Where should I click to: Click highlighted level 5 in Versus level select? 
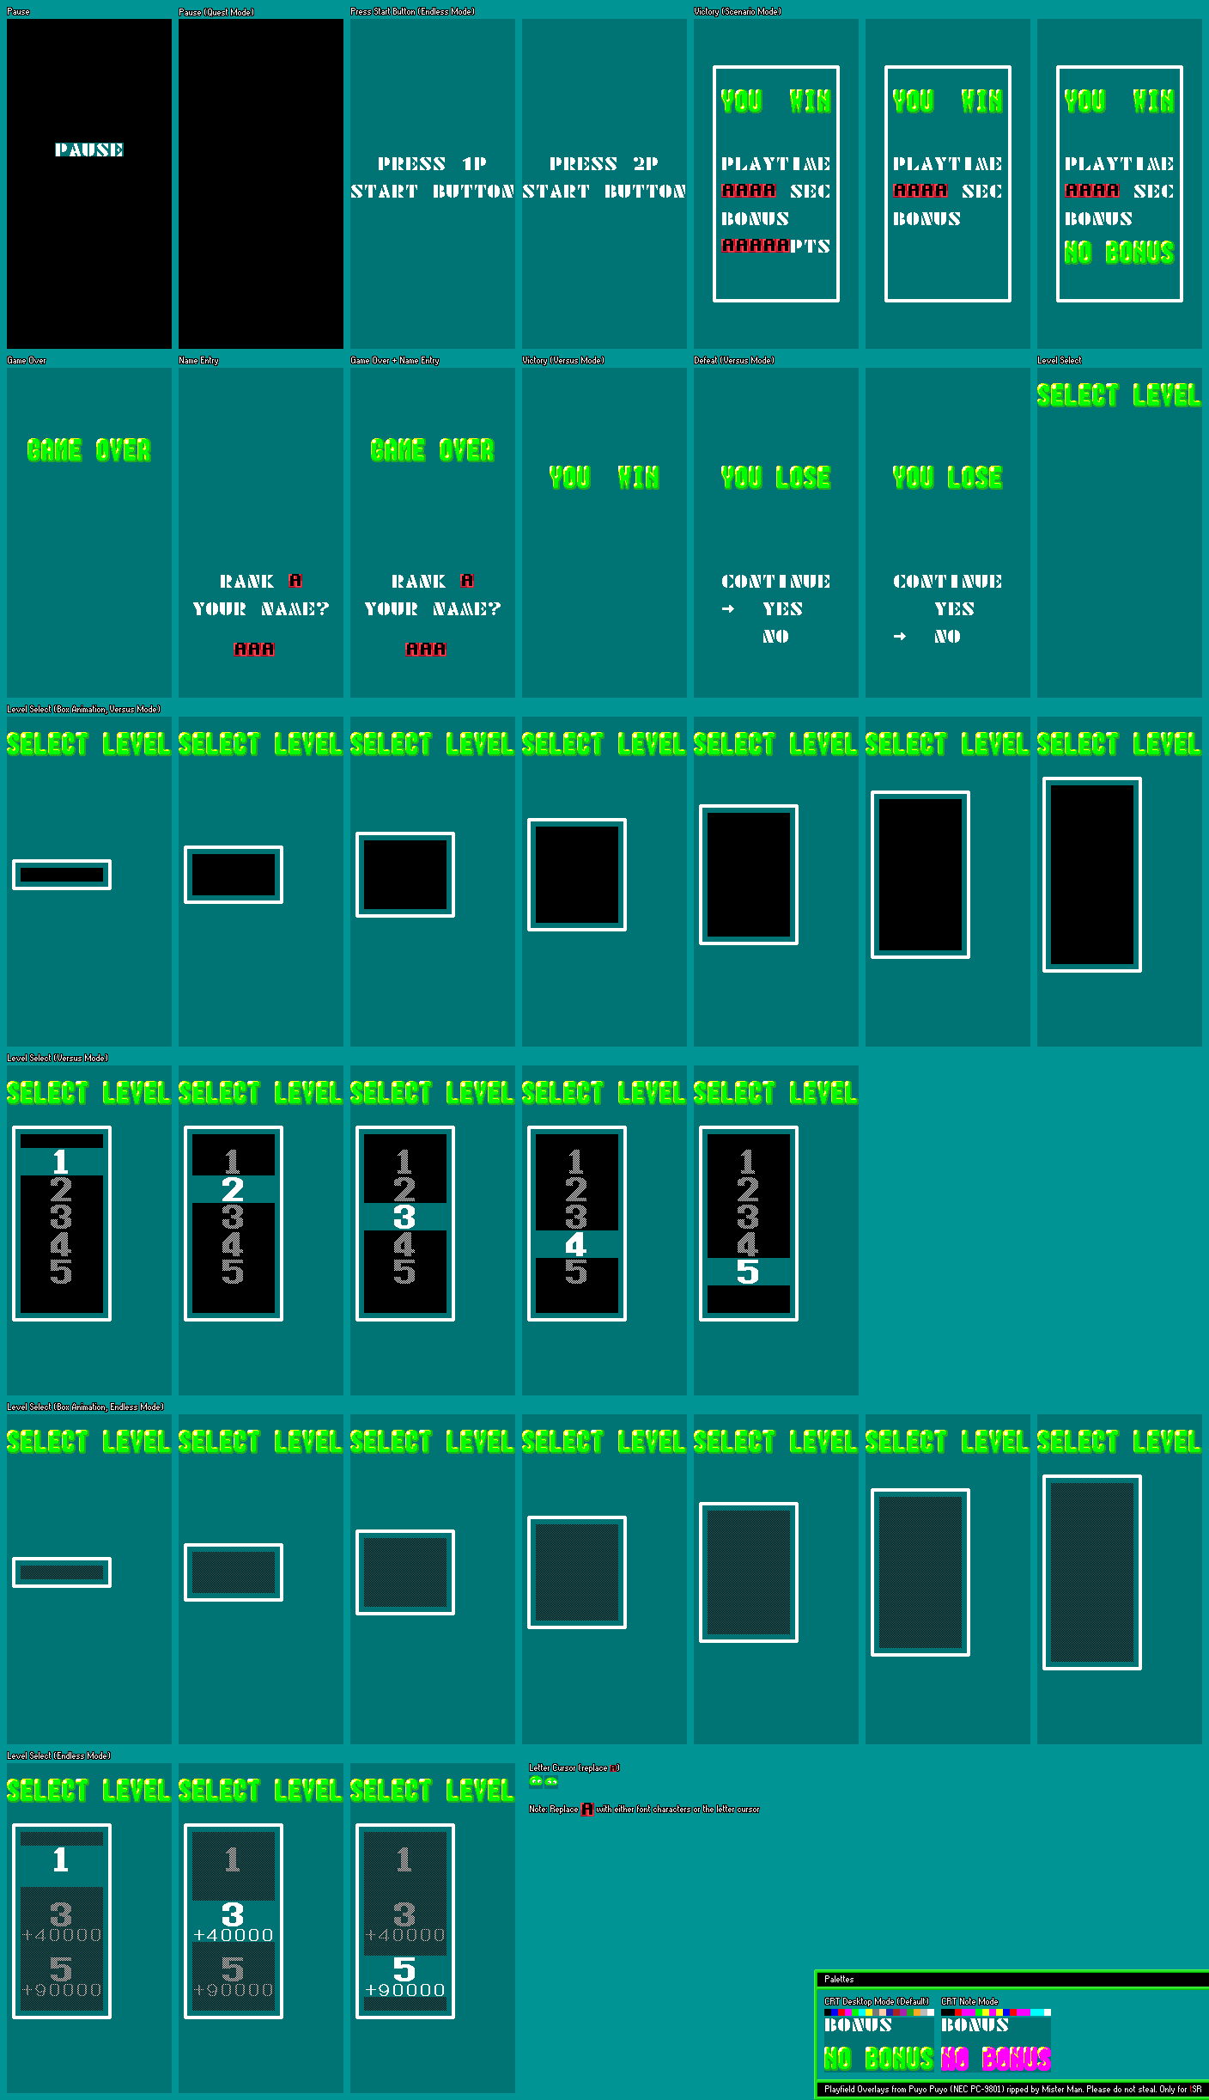pos(748,1272)
